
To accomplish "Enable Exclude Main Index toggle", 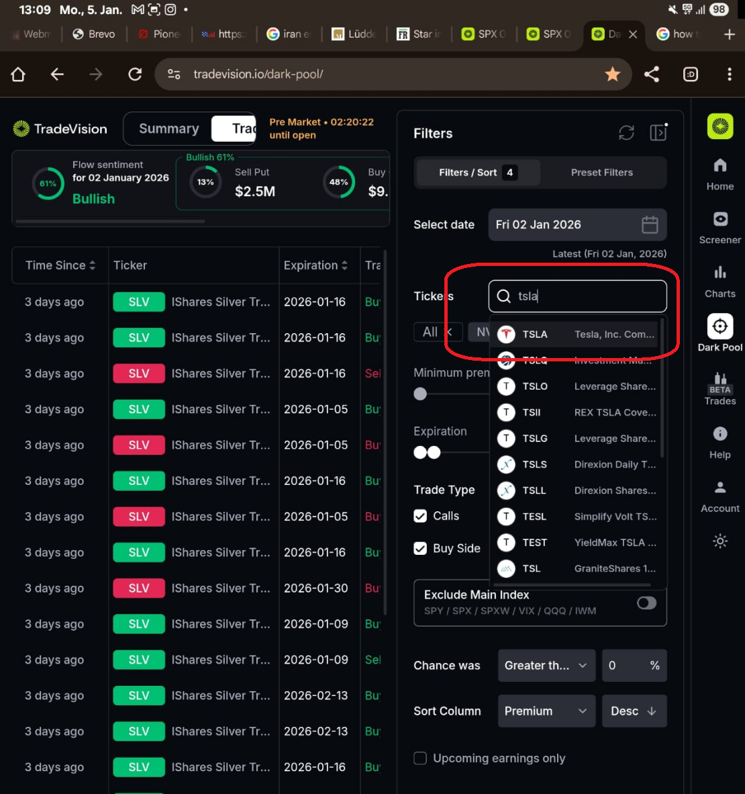I will (x=646, y=603).
